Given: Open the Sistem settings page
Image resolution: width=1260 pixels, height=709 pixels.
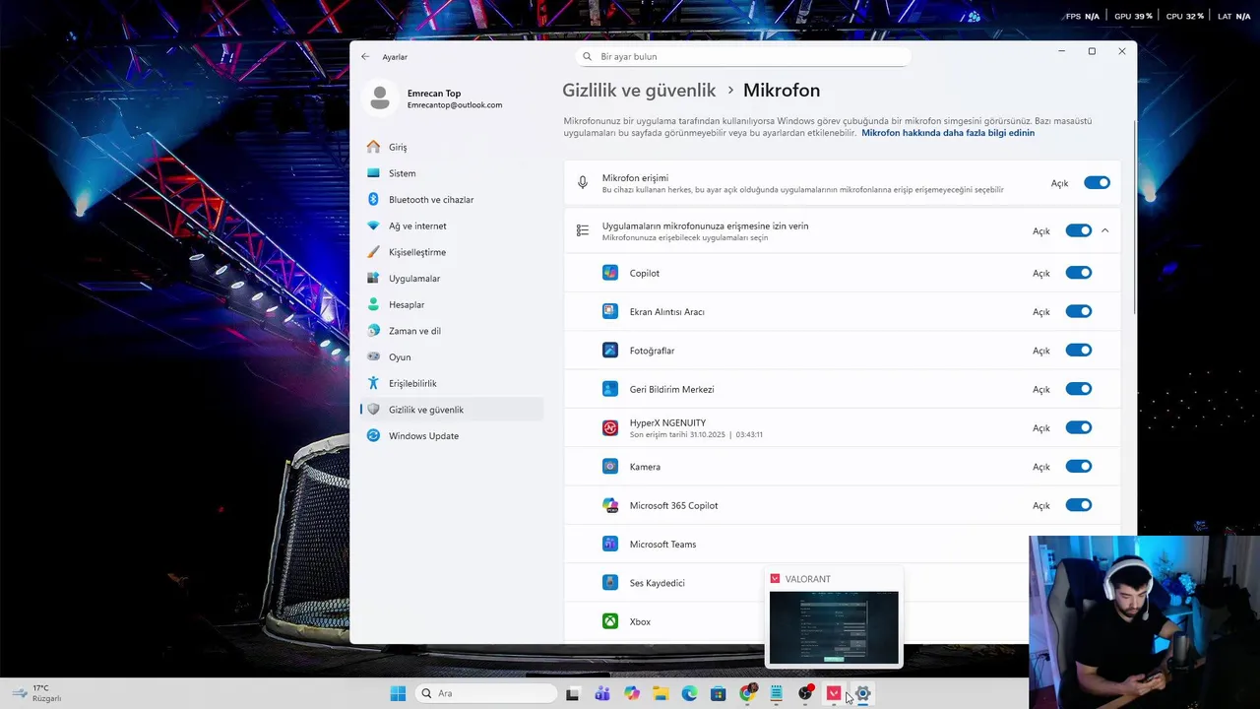Looking at the screenshot, I should click(452, 173).
